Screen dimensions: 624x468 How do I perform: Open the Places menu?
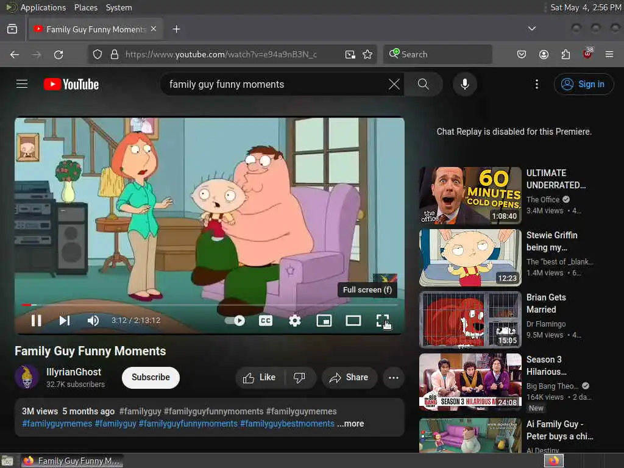[x=85, y=7]
